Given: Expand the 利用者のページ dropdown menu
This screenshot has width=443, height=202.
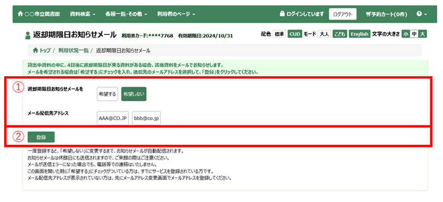Looking at the screenshot, I should click(176, 14).
